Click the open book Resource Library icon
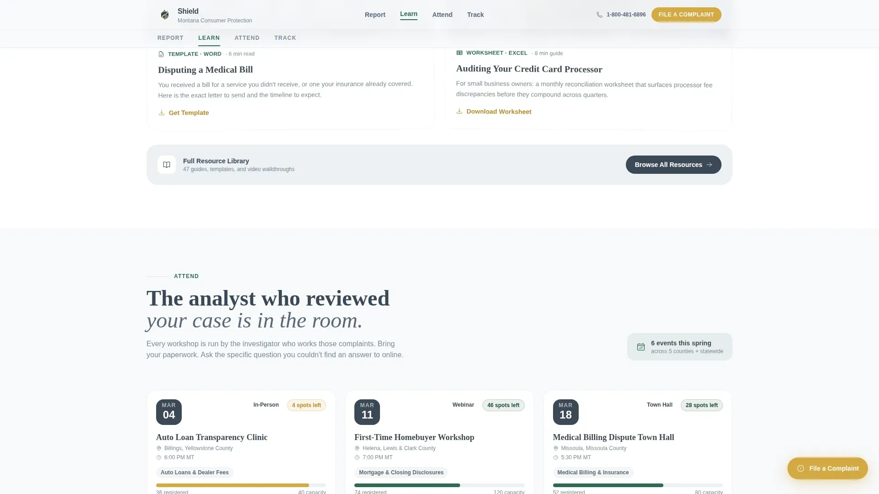This screenshot has height=494, width=879. (x=167, y=165)
